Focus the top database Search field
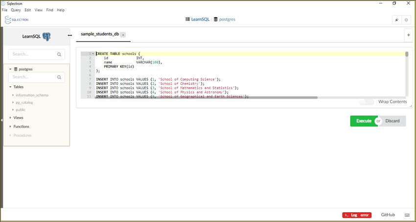Viewport: 416px width, 222px height. pyautogui.click(x=37, y=54)
